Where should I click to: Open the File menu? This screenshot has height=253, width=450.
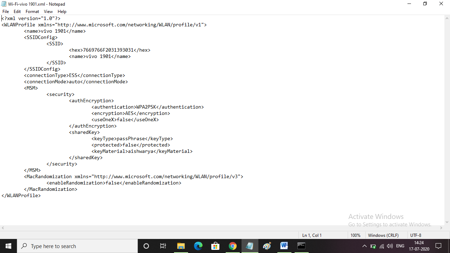(6, 12)
